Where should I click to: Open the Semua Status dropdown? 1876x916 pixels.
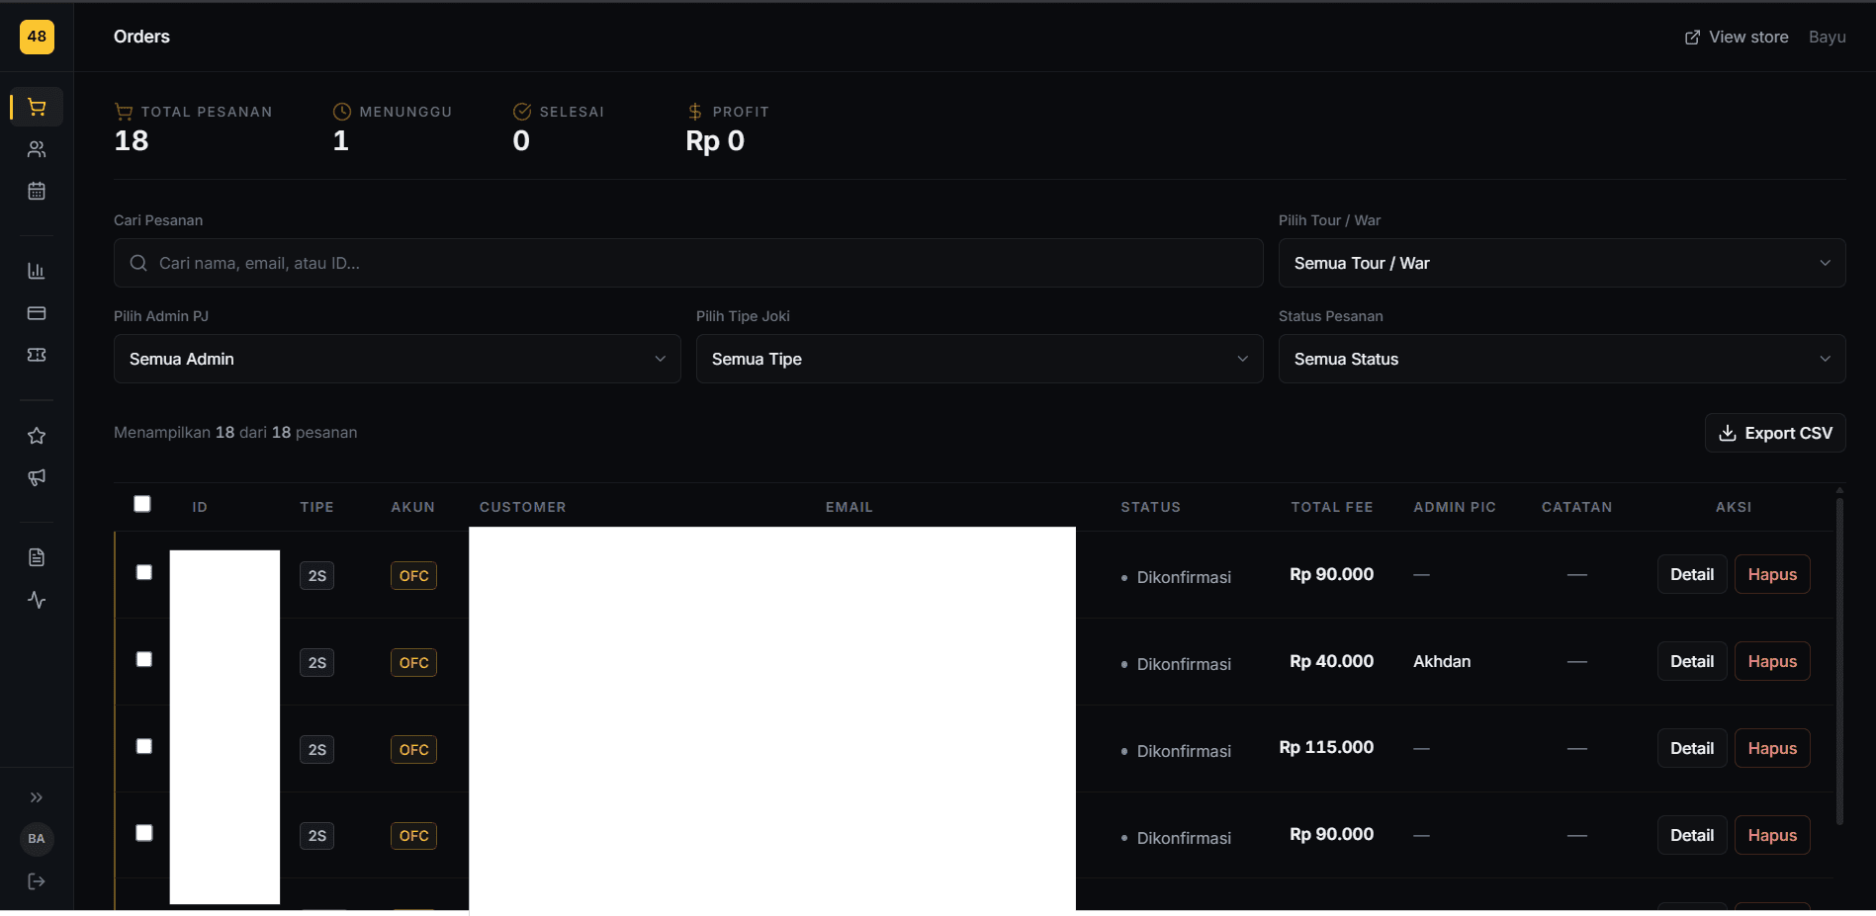(1562, 359)
